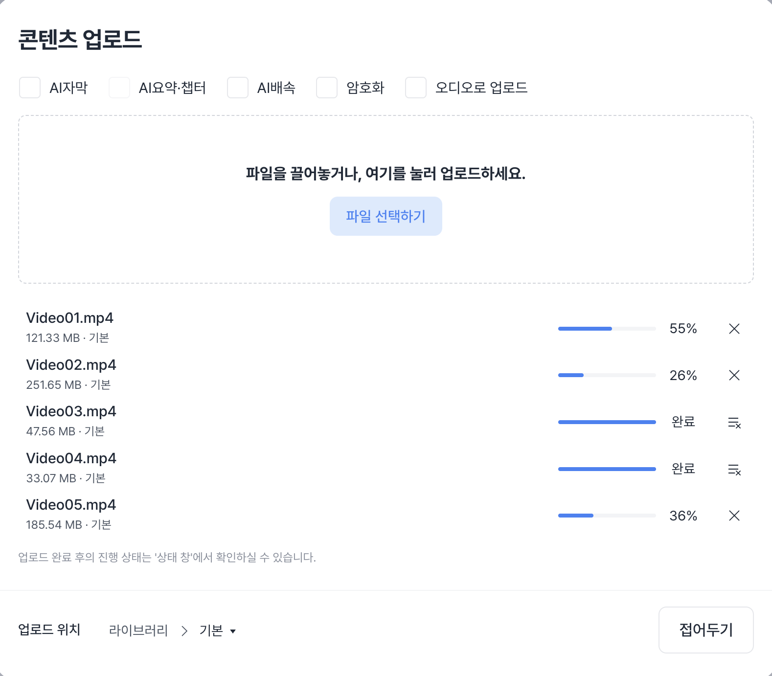Viewport: 772px width, 676px height.
Task: Select the Video03.mp4 file name
Action: click(x=71, y=411)
